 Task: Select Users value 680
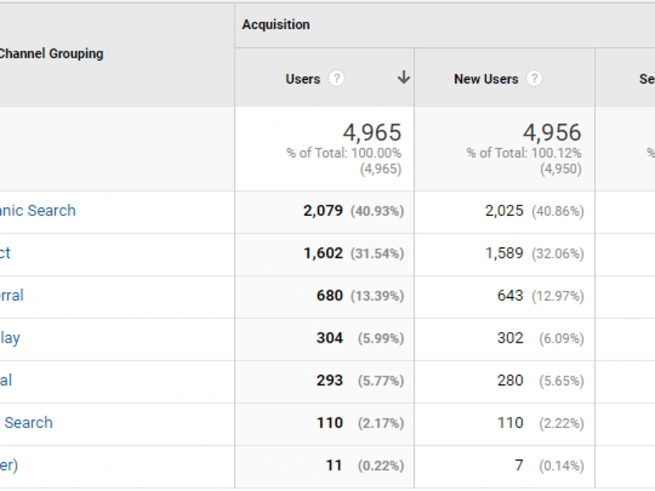329,296
